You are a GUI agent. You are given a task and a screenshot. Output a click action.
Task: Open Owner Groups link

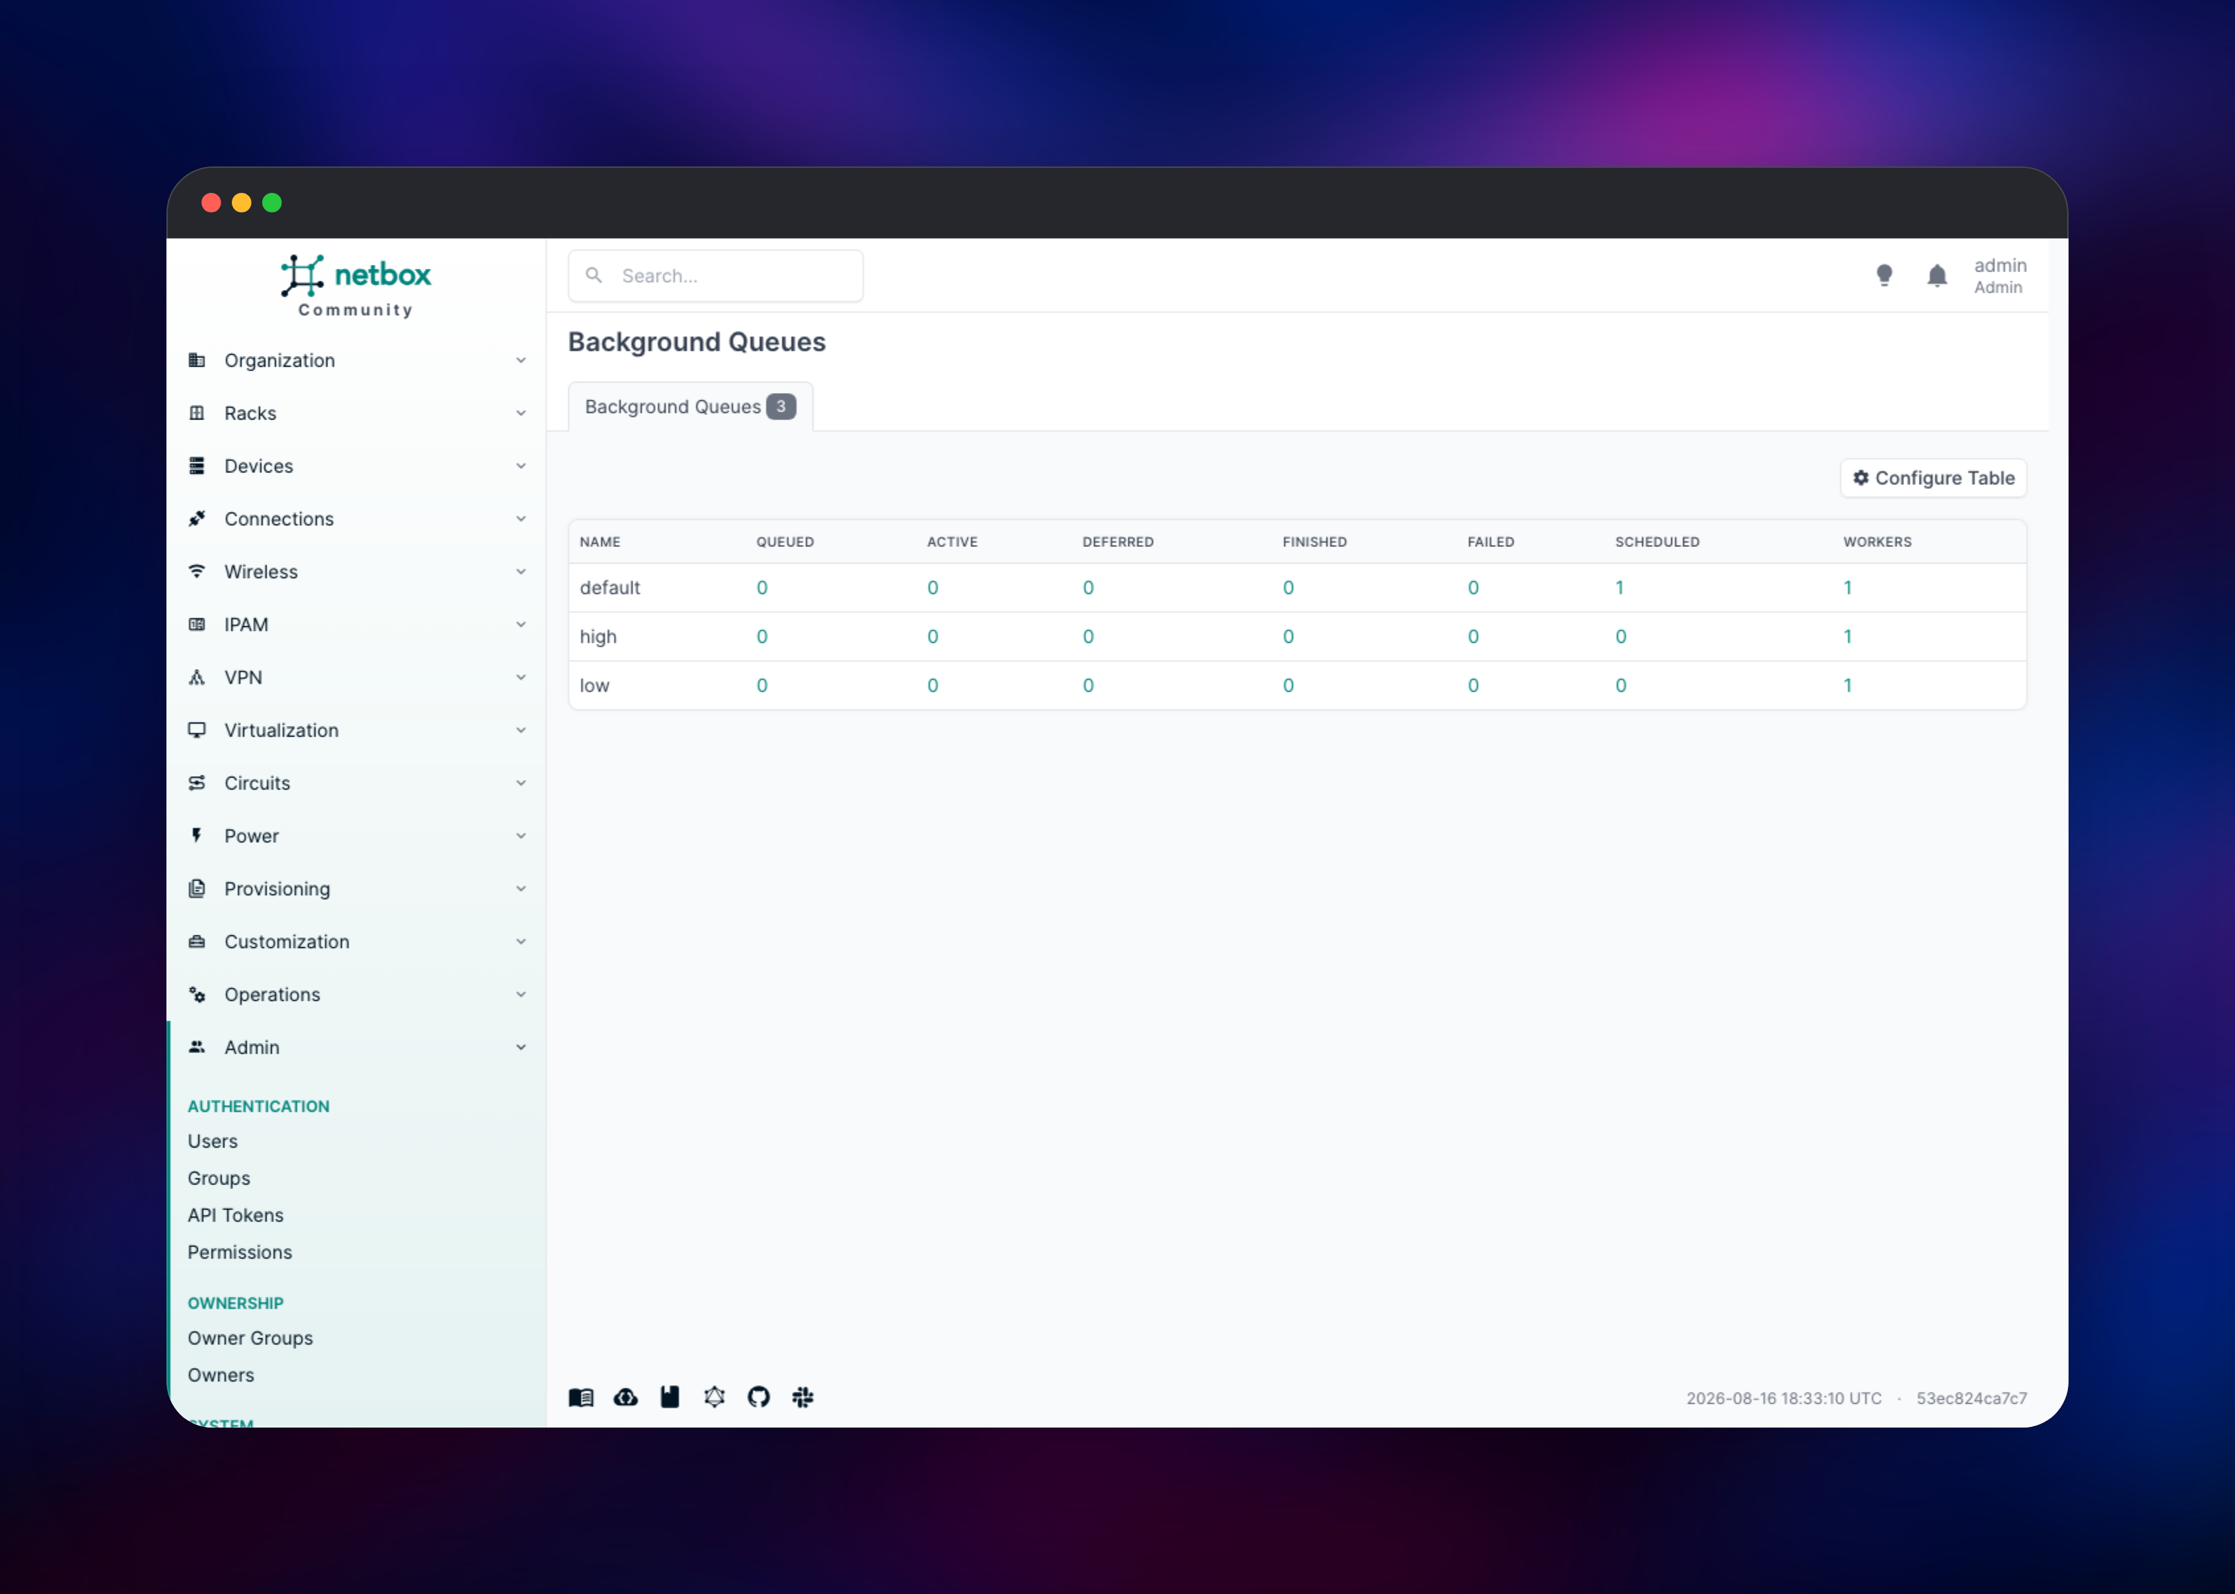pos(250,1338)
